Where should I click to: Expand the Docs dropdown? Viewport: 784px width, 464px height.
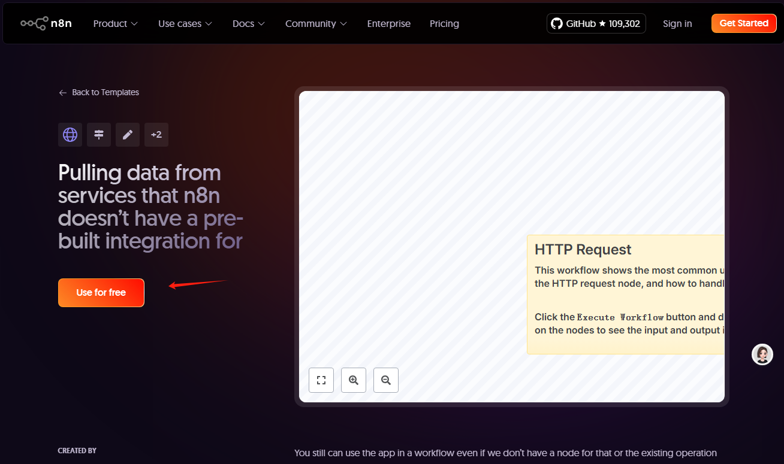pyautogui.click(x=249, y=23)
